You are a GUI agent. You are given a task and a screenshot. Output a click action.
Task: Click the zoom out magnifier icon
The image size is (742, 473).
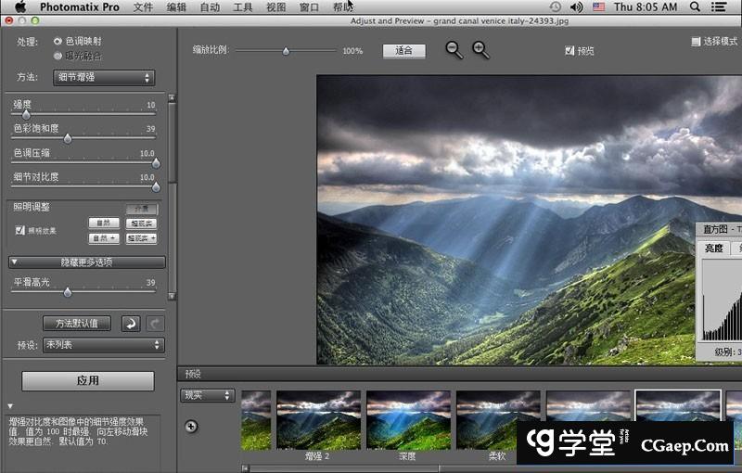[453, 50]
